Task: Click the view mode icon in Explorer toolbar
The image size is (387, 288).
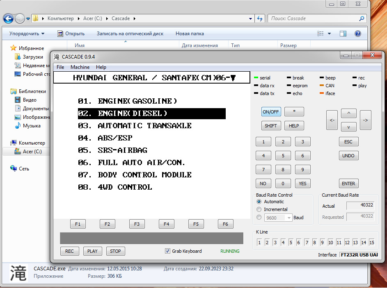Action: coord(321,34)
